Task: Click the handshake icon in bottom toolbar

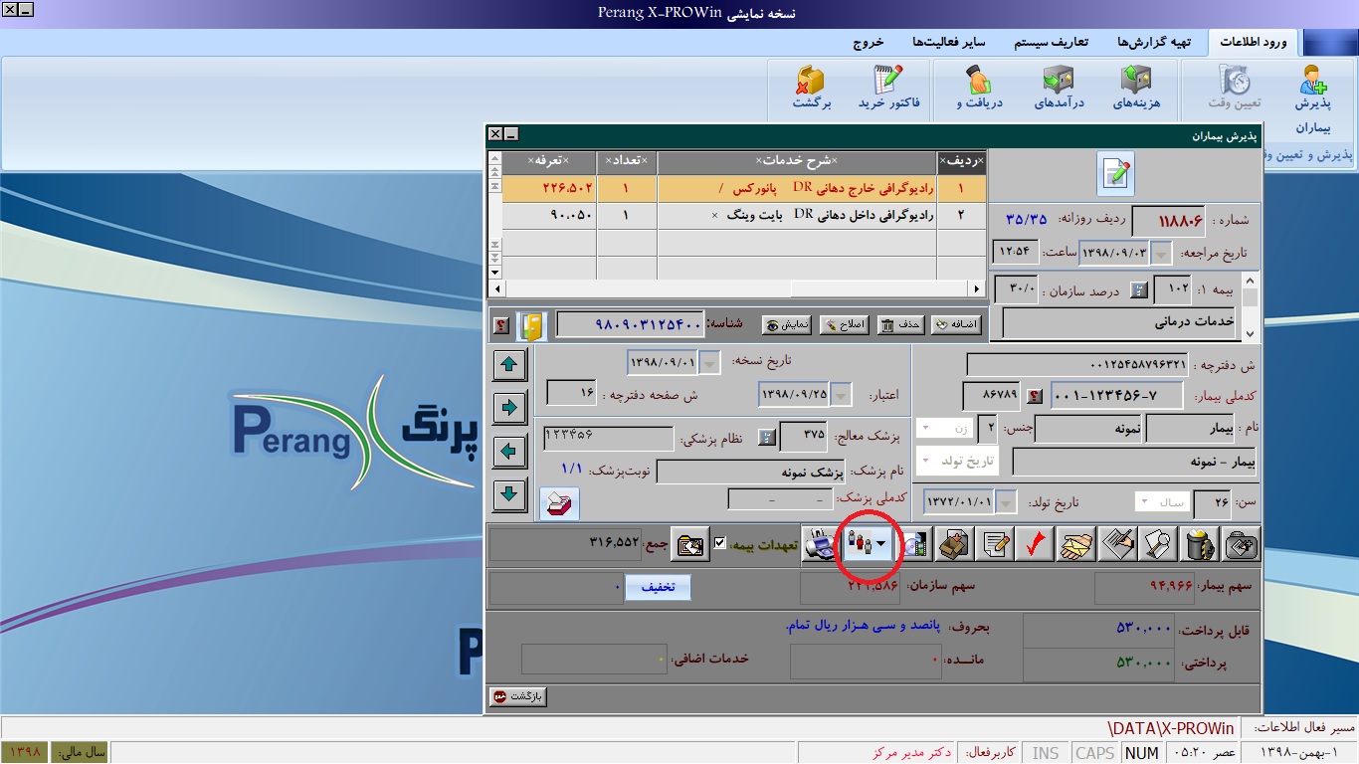Action: [x=1076, y=545]
